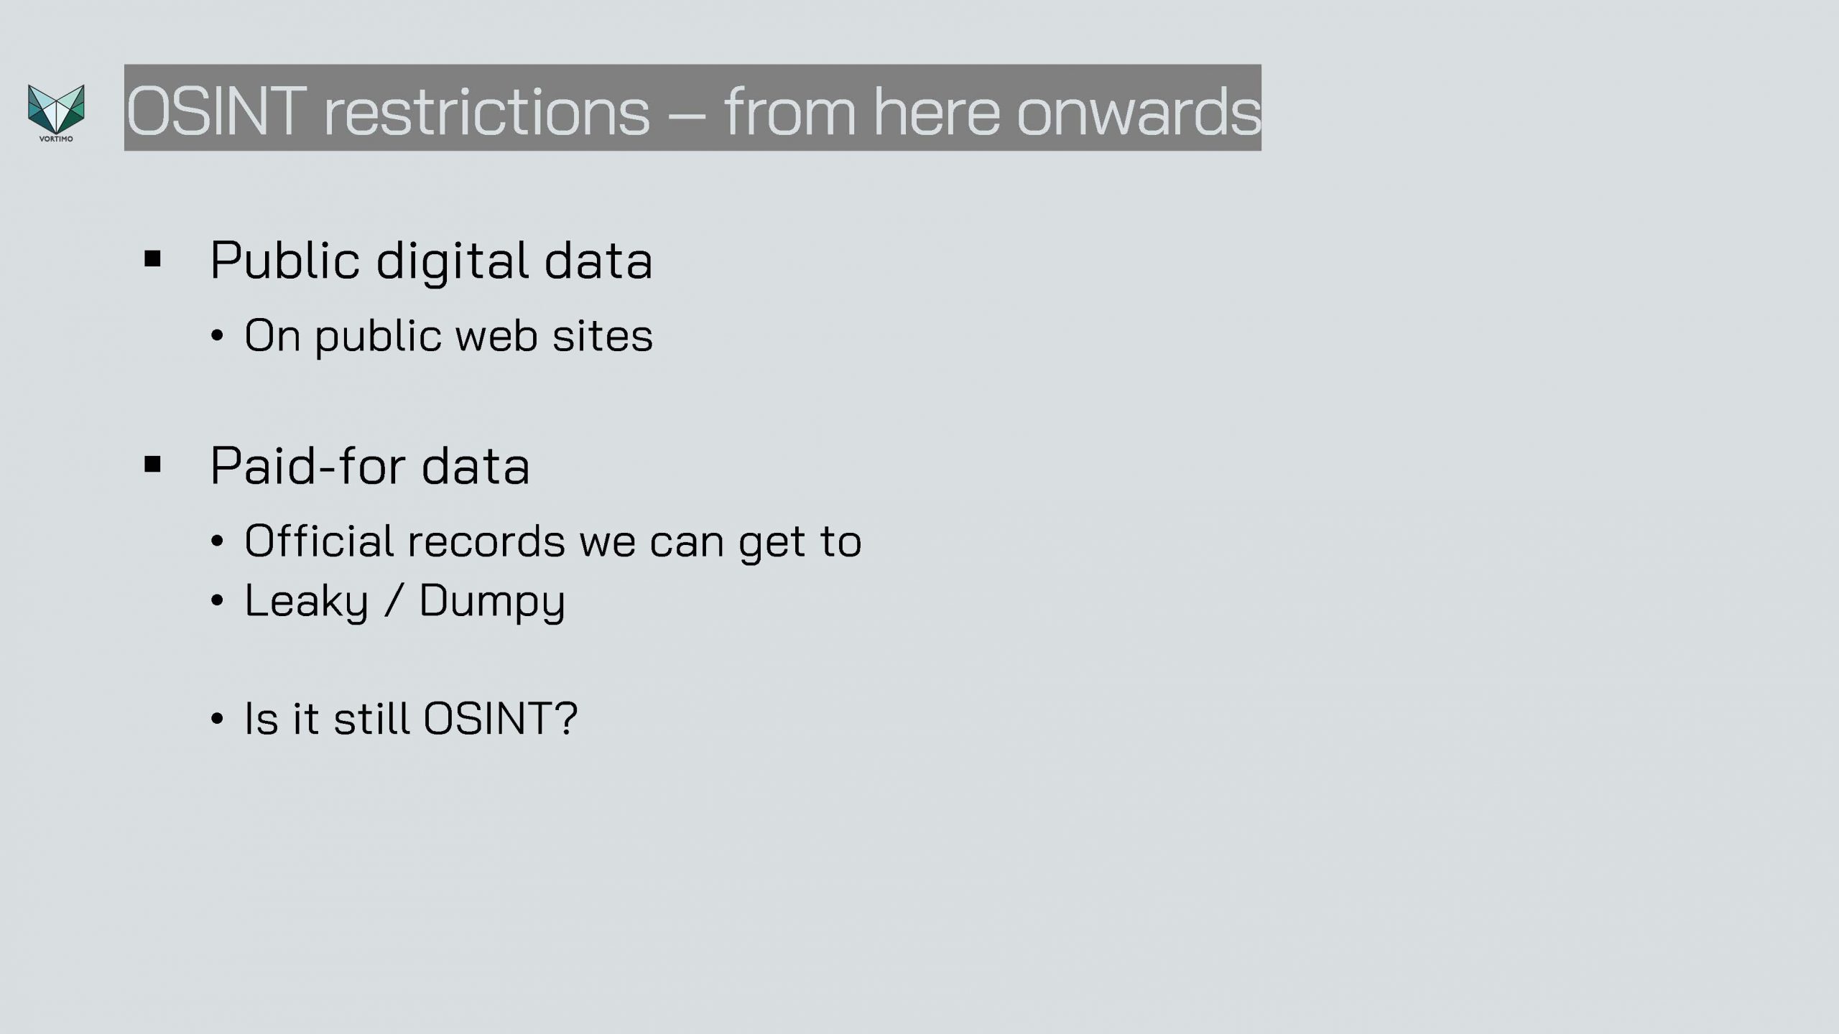1839x1034 pixels.
Task: Click the word Leaky
Action: (x=307, y=601)
